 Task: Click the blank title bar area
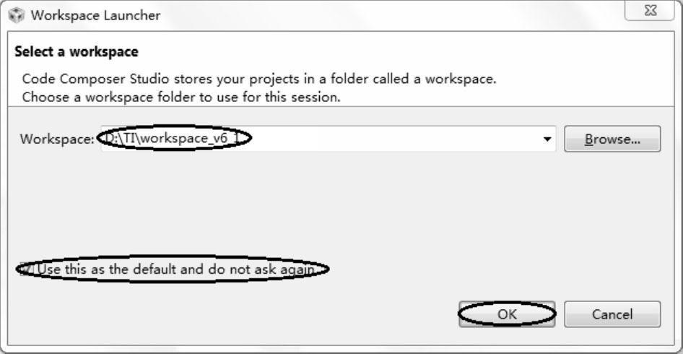point(397,14)
